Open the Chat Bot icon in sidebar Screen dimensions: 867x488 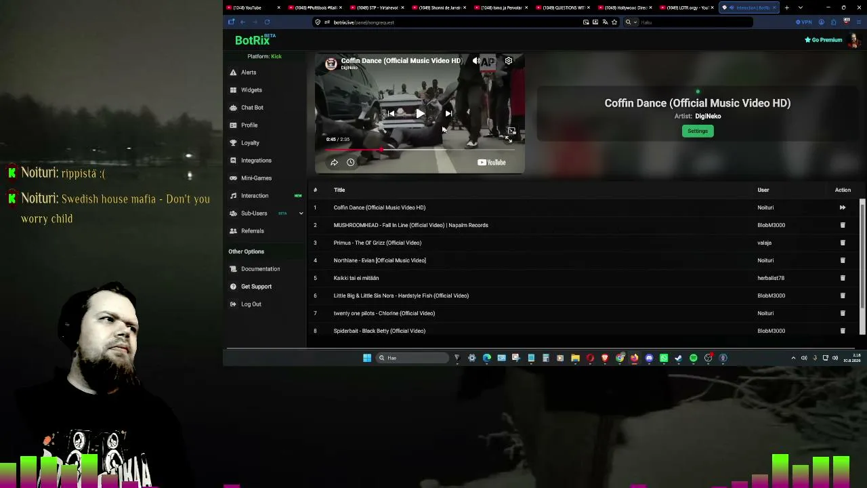233,108
